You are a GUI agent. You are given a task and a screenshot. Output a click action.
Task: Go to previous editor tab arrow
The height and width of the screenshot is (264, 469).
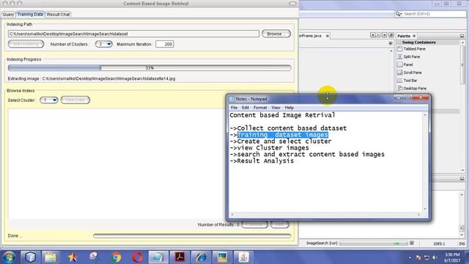point(372,35)
